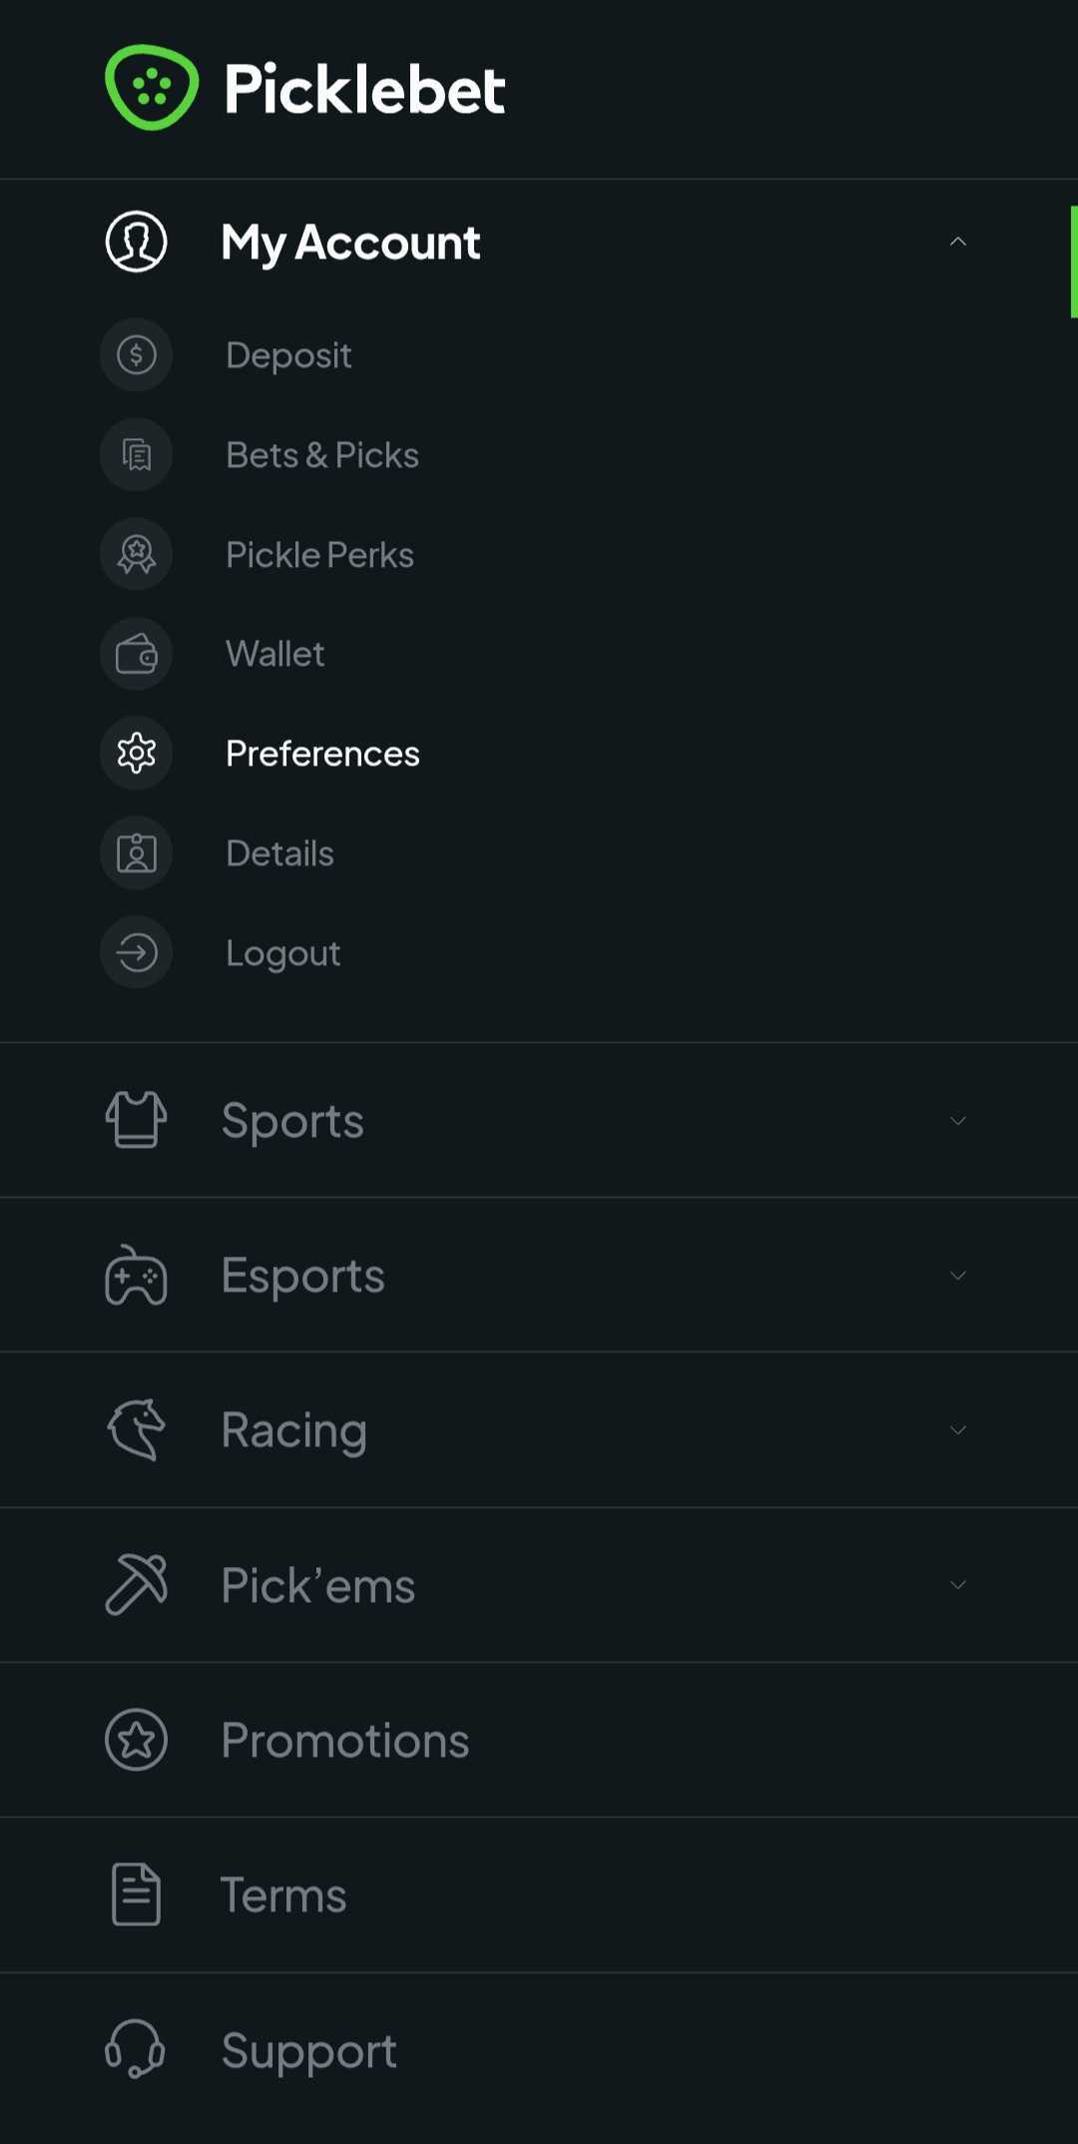Screen dimensions: 1078x2144
Task: Expand the Racing section chevron
Action: click(x=957, y=1430)
